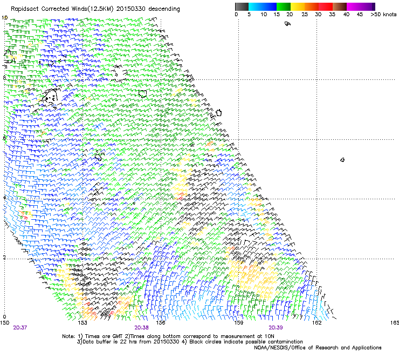Screen dimensions: 399x351
Task: Click longitude label '150' at bottom left
Action: click(5, 323)
